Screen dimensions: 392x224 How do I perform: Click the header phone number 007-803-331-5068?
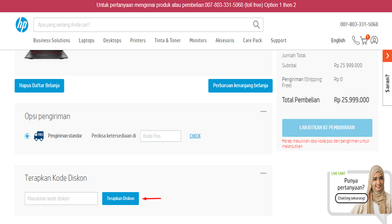[359, 24]
